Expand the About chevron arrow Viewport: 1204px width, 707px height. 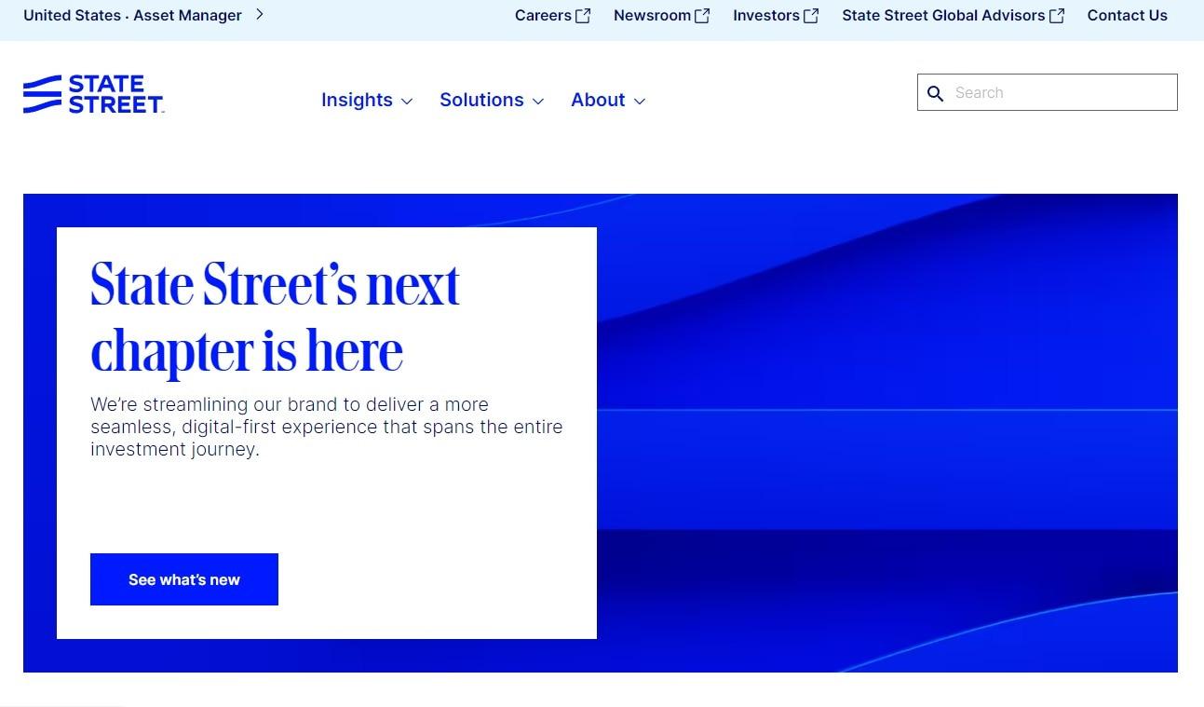click(x=640, y=102)
